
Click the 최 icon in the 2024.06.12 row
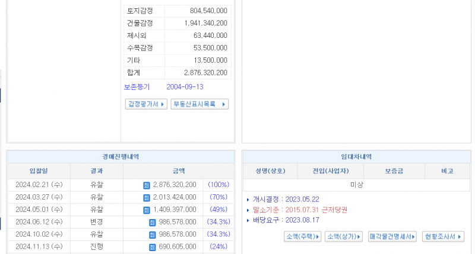153,222
